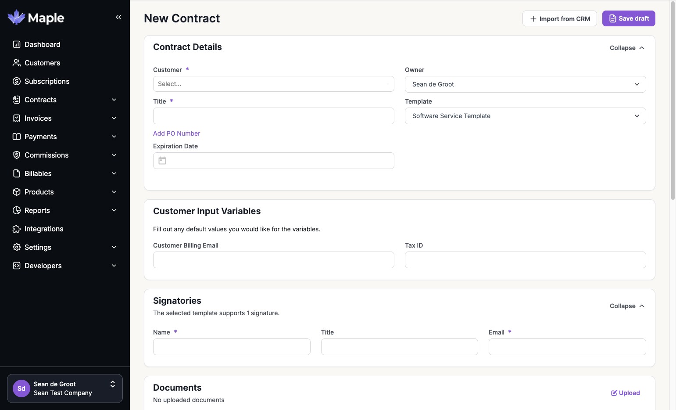Open the Customer select dropdown
The width and height of the screenshot is (676, 410).
273,84
